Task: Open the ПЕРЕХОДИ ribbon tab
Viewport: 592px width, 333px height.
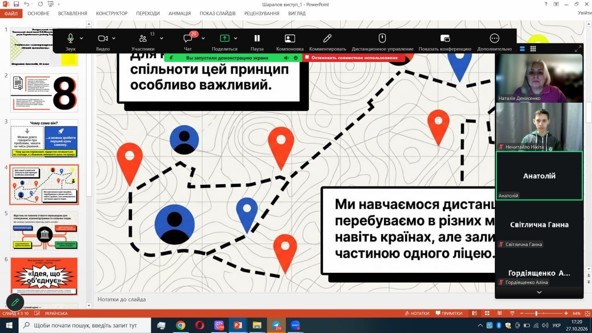Action: pos(148,13)
